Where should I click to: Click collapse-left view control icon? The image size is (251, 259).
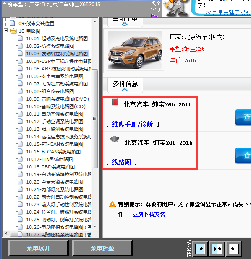click(234, 249)
